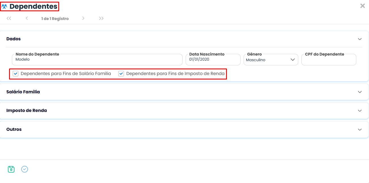Uncheck Dependentes para Fins de Imposto de Renda
The image size is (369, 183).
(x=121, y=74)
